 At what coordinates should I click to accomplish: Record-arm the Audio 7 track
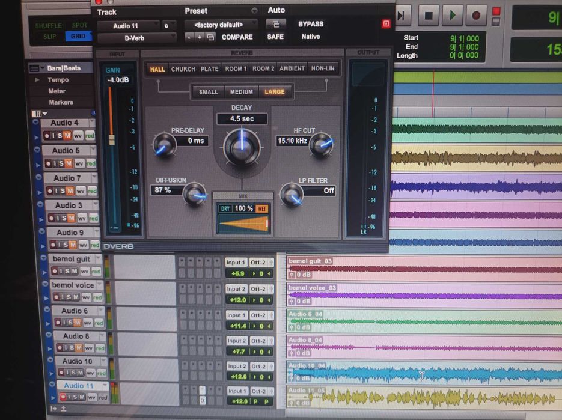[50, 191]
